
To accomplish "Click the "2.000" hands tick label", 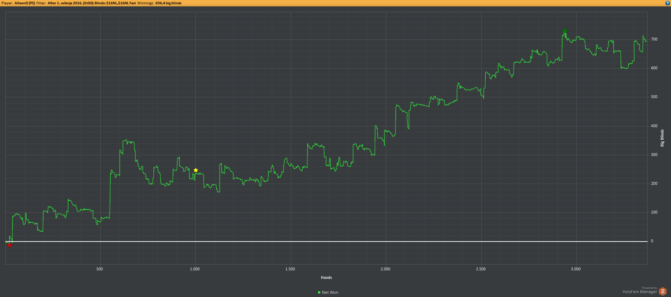I will (386, 269).
